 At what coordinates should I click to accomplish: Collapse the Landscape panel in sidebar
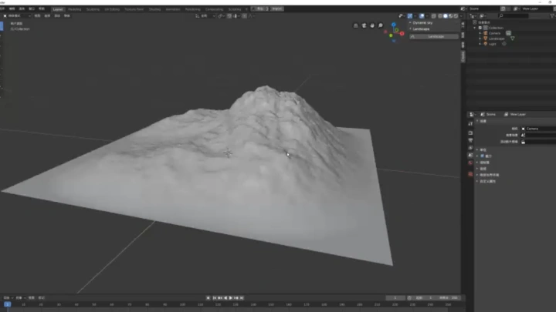422,29
